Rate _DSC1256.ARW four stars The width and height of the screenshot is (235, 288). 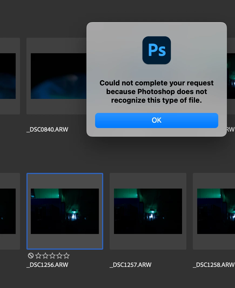(59, 256)
